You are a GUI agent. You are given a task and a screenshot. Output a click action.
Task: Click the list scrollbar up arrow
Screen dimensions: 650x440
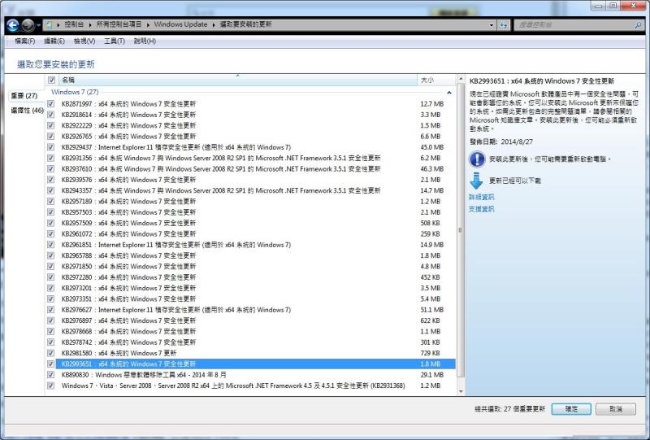(461, 79)
